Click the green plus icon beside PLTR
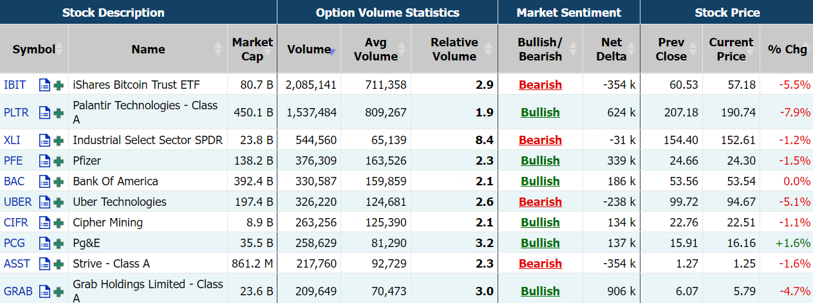Viewport: 813px width, 303px height. tap(59, 113)
